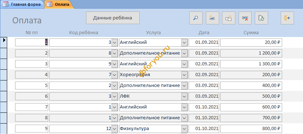Image resolution: width=303 pixels, height=134 pixels.
Task: Click the record selector beside row 7
Action: (x=4, y=107)
